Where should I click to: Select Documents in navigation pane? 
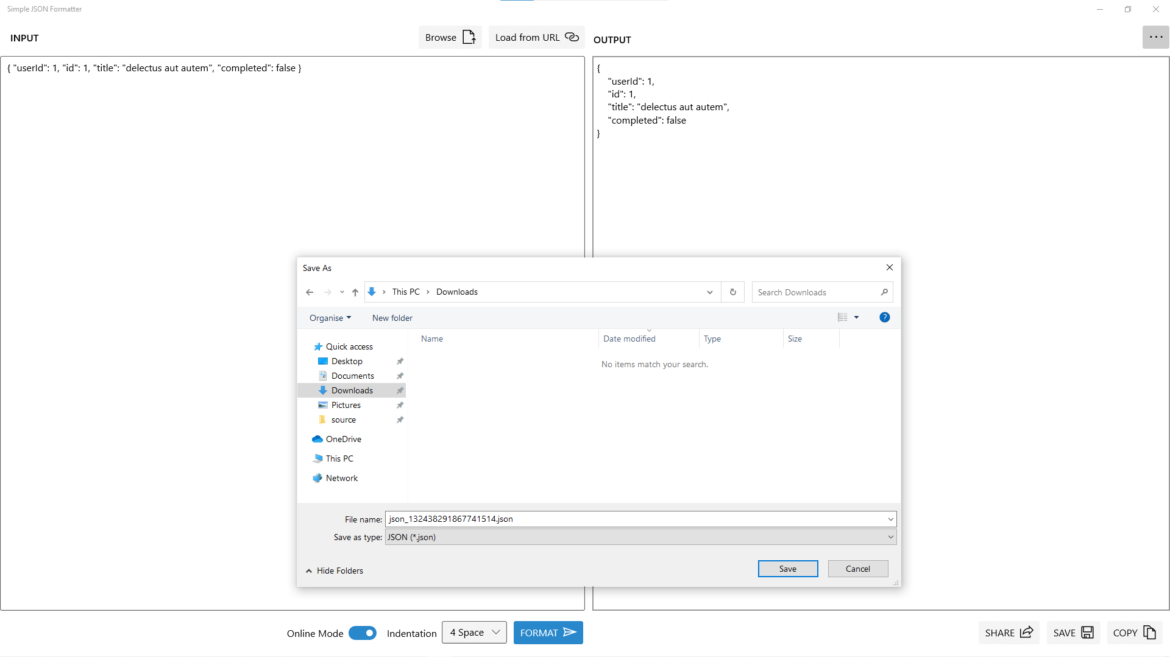[x=353, y=376]
